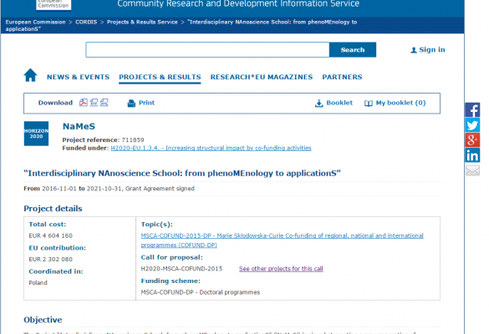Click the Booklet link text

pyautogui.click(x=339, y=103)
